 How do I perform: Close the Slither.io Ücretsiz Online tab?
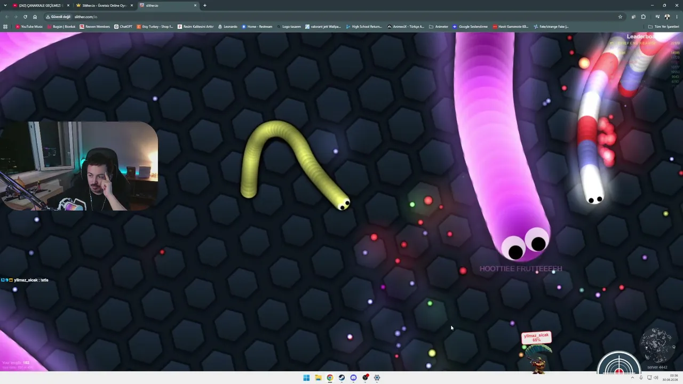coord(132,5)
